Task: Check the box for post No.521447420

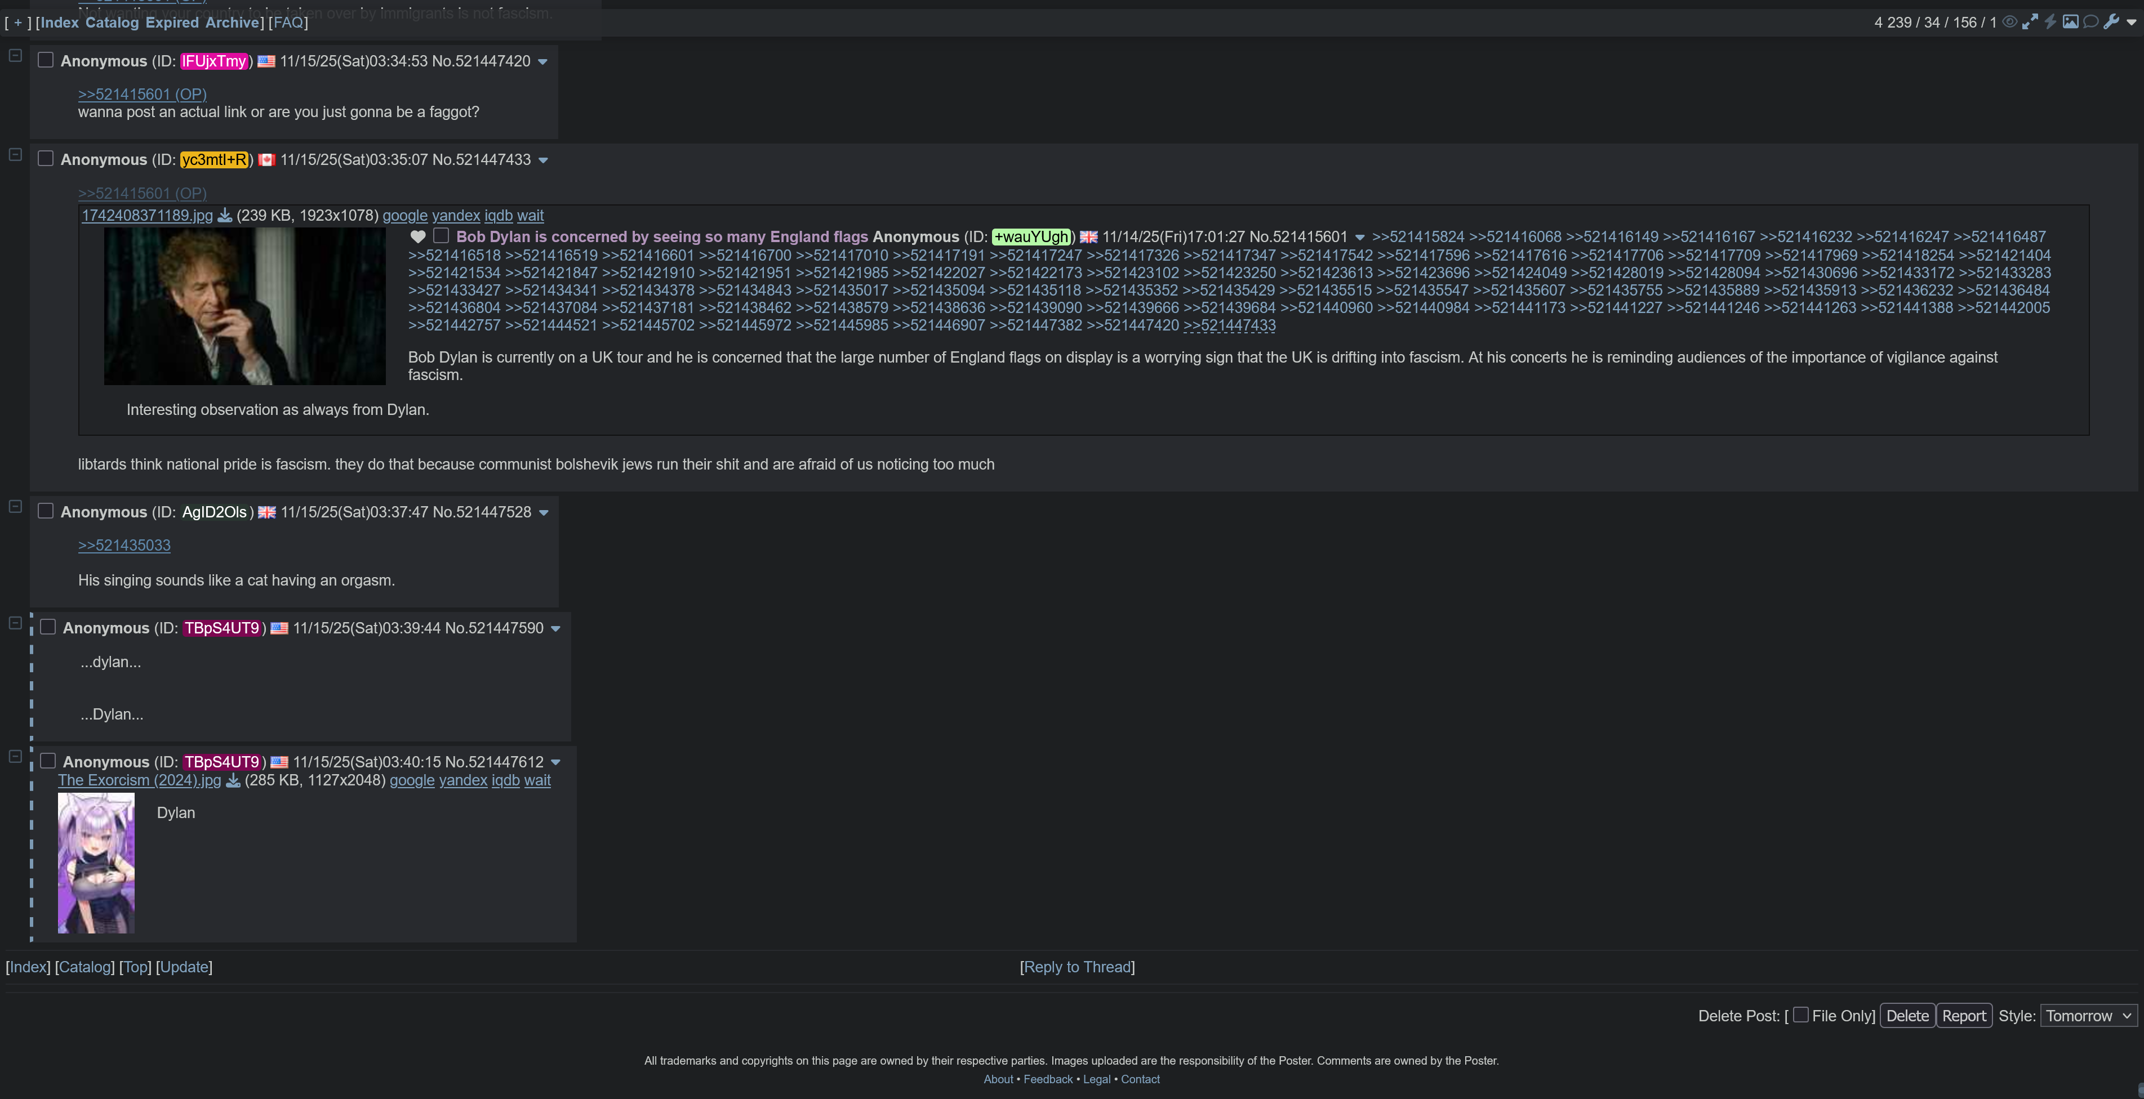Action: 46,60
